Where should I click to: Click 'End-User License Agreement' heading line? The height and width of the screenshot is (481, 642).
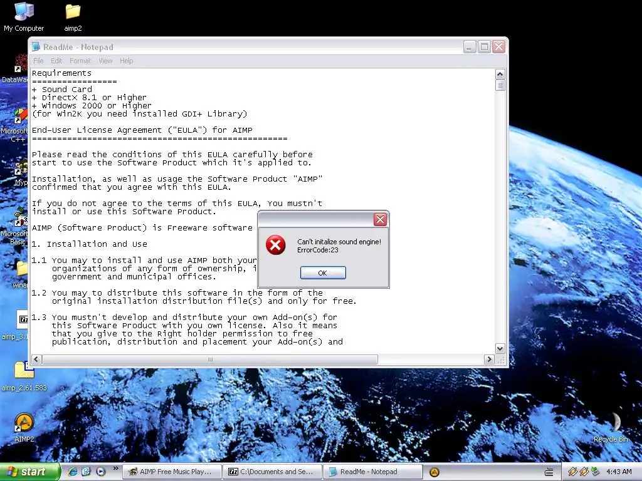pyautogui.click(x=142, y=130)
